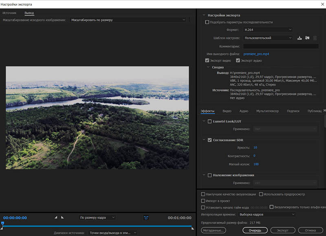
Task: Click the Экспорт button
Action: pos(283,230)
